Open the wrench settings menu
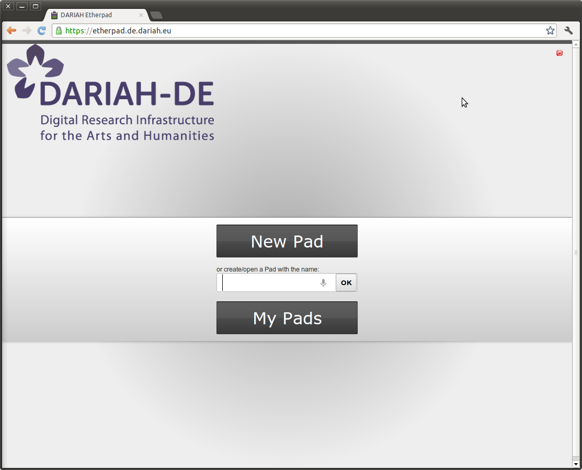Image resolution: width=582 pixels, height=470 pixels. 568,31
